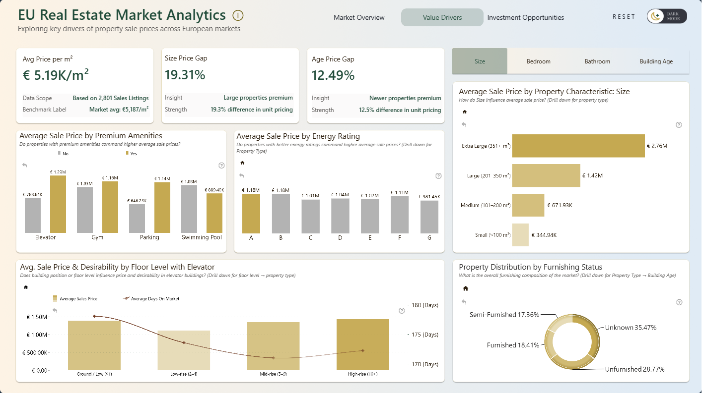The image size is (702, 393).
Task: Go to the Investment Opportunities page
Action: tap(526, 17)
